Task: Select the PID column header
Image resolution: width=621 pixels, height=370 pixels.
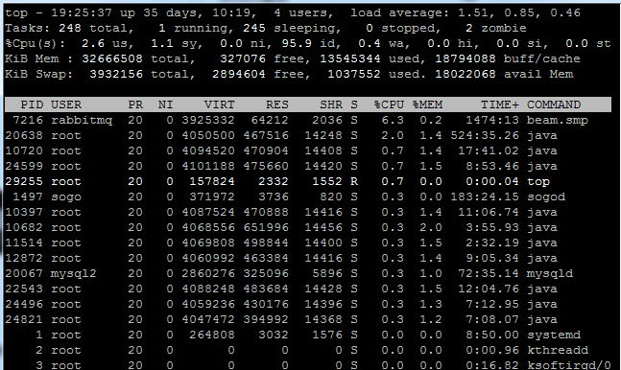Action: click(x=32, y=104)
